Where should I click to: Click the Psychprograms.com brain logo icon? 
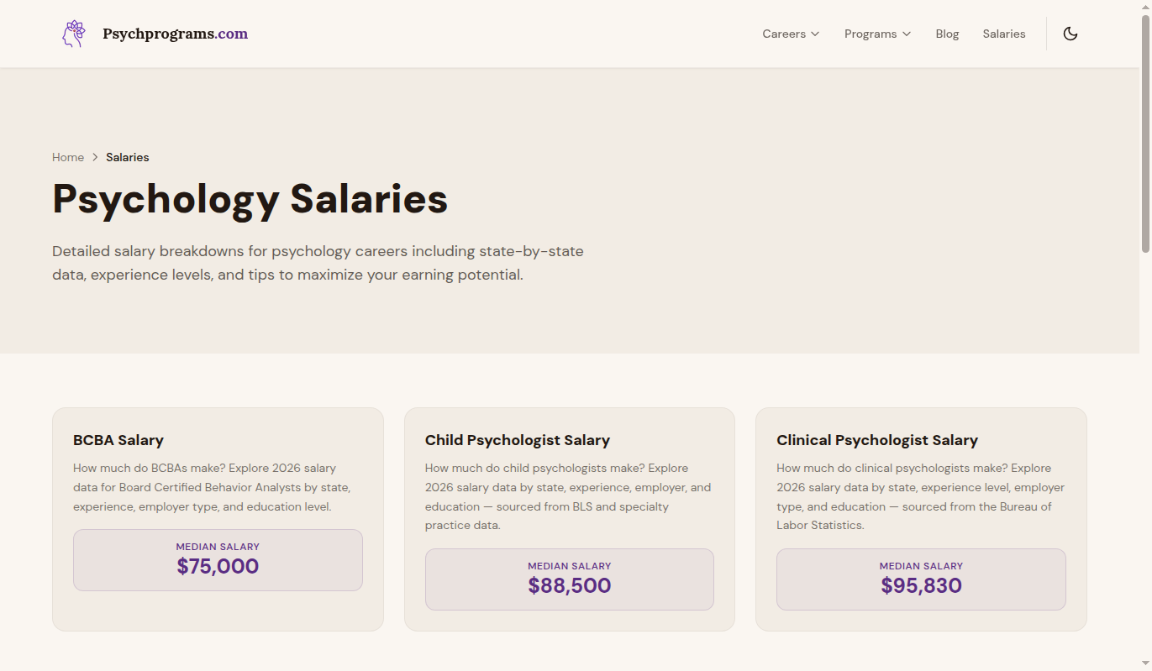coord(73,33)
